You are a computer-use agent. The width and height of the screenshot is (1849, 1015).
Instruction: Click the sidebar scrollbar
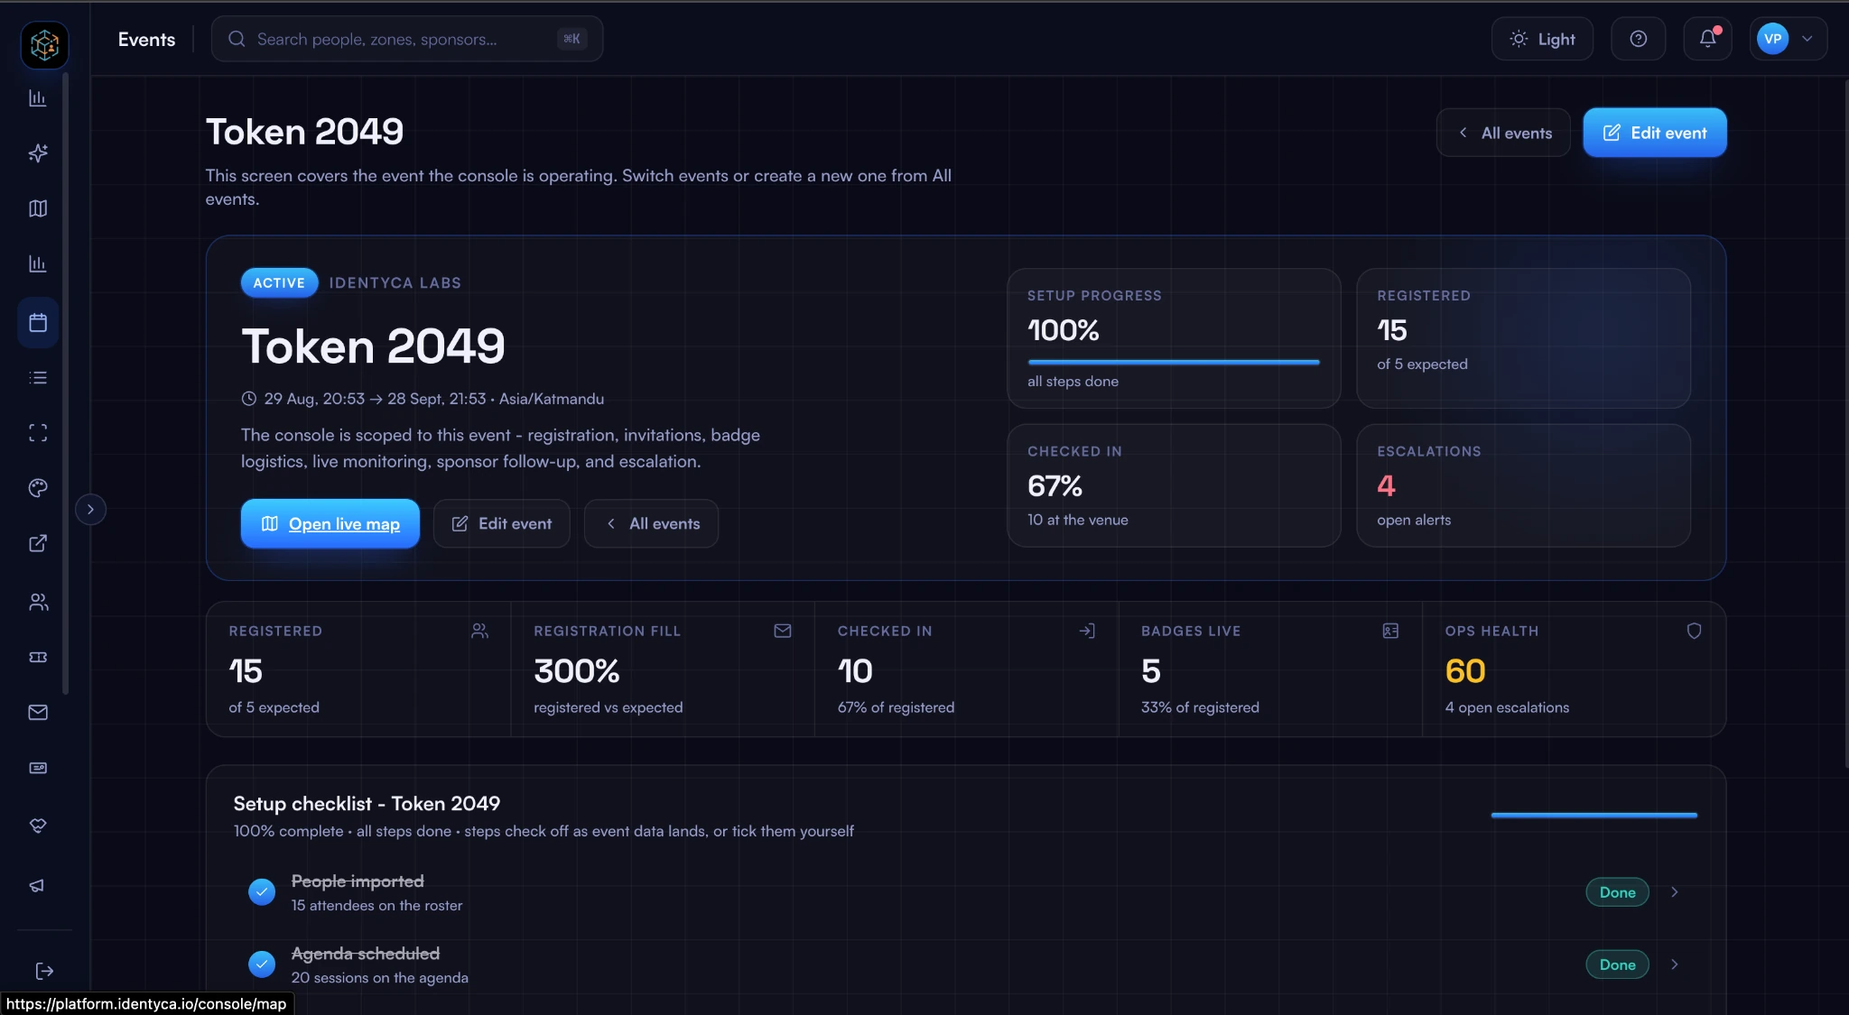(x=65, y=383)
